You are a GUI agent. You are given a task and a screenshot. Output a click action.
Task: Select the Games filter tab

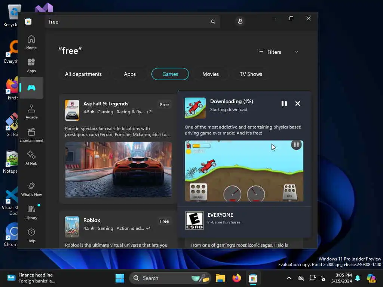[170, 74]
